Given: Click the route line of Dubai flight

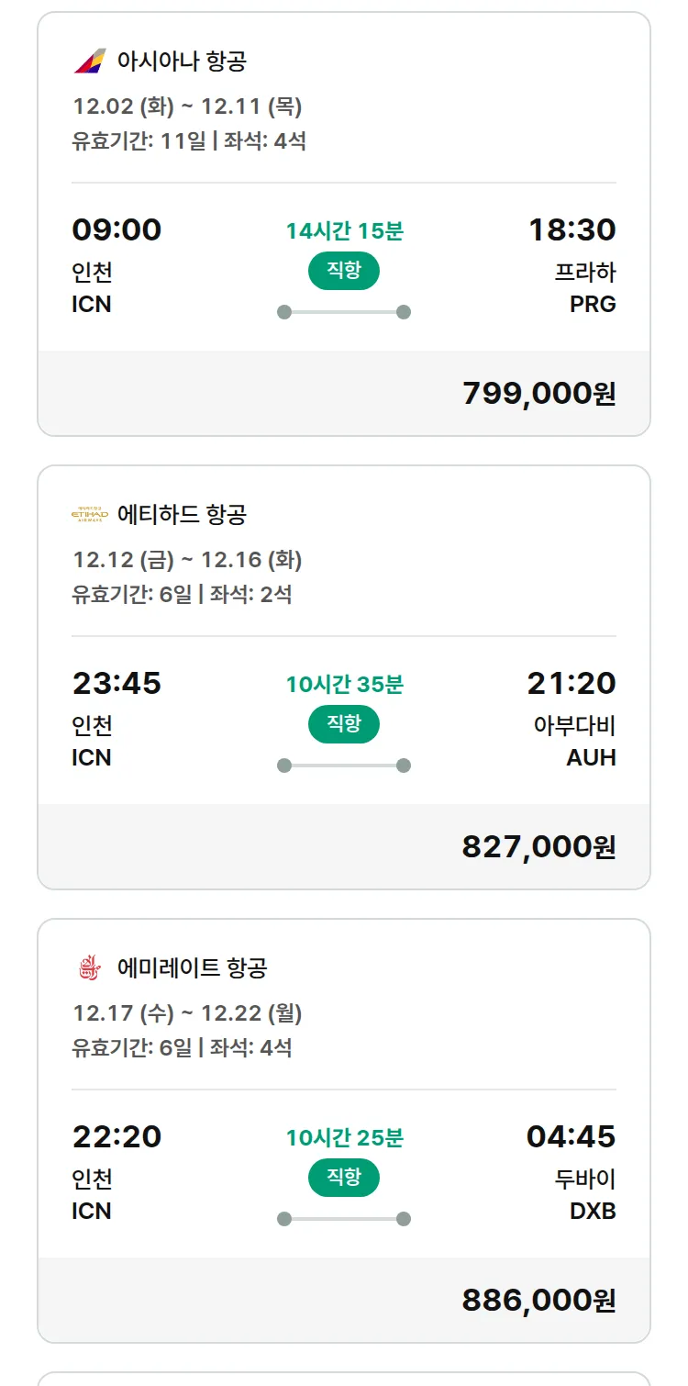Looking at the screenshot, I should tap(344, 1219).
